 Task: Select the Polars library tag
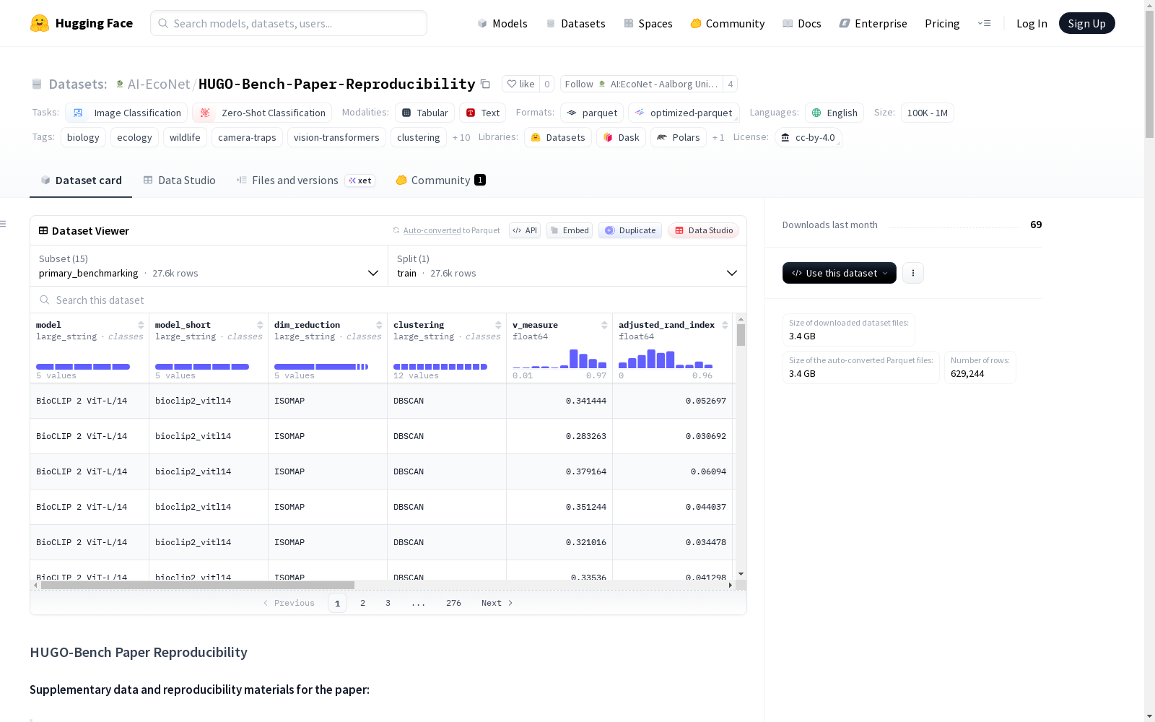(x=679, y=137)
